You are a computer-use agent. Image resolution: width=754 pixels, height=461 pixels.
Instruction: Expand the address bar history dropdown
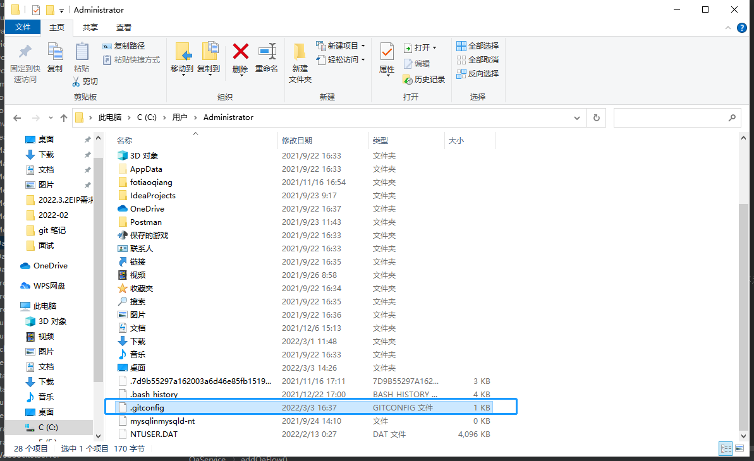576,117
